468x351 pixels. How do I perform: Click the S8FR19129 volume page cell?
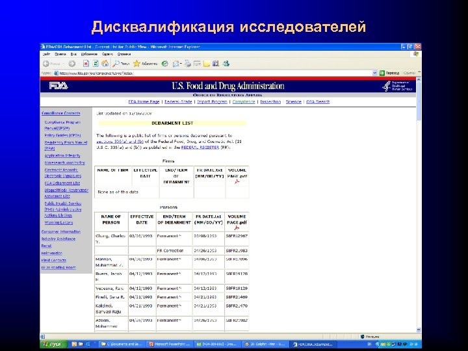point(237,289)
